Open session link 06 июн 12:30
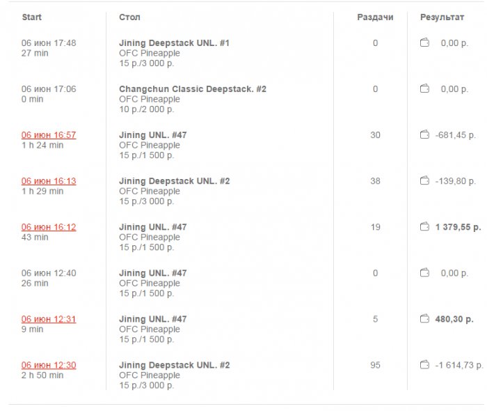Image resolution: width=487 pixels, height=411 pixels. [x=49, y=365]
